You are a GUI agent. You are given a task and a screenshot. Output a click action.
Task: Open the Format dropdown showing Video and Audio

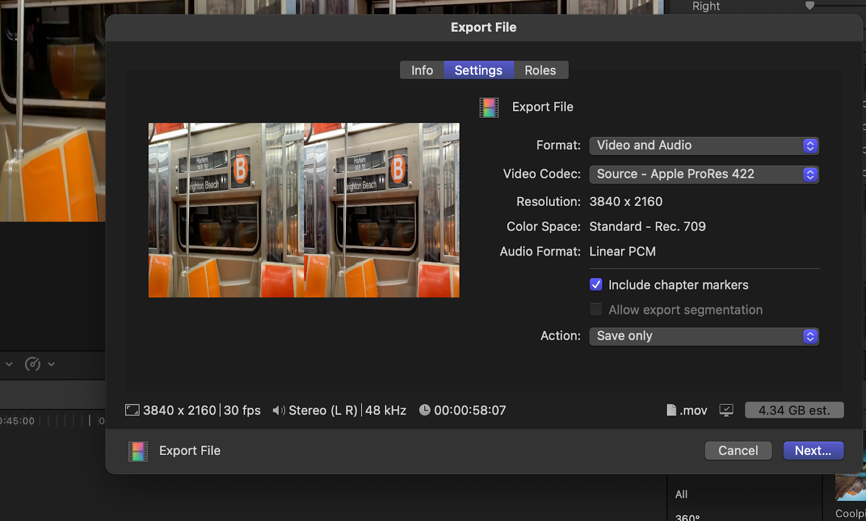pyautogui.click(x=704, y=145)
